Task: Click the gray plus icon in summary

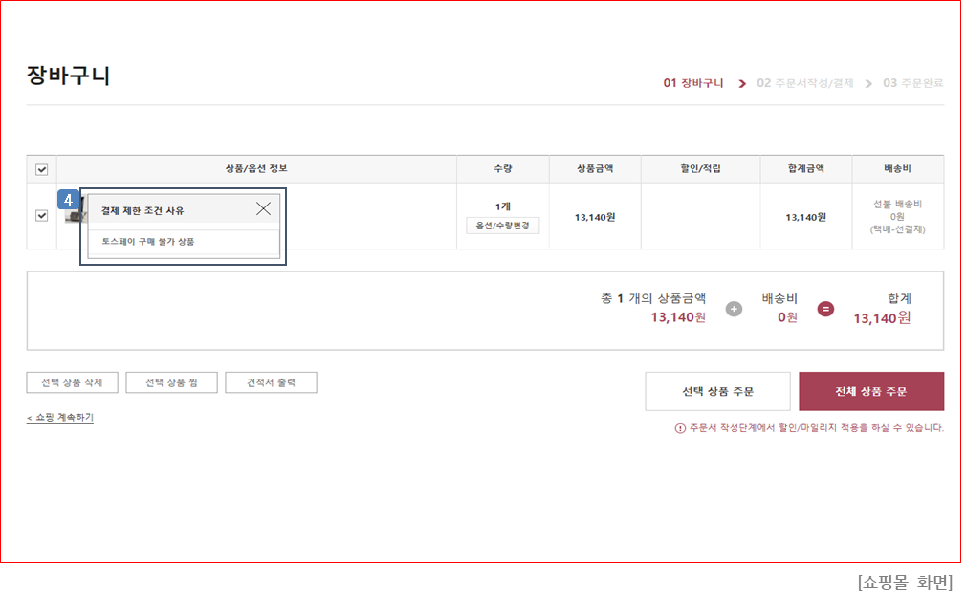Action: (734, 309)
